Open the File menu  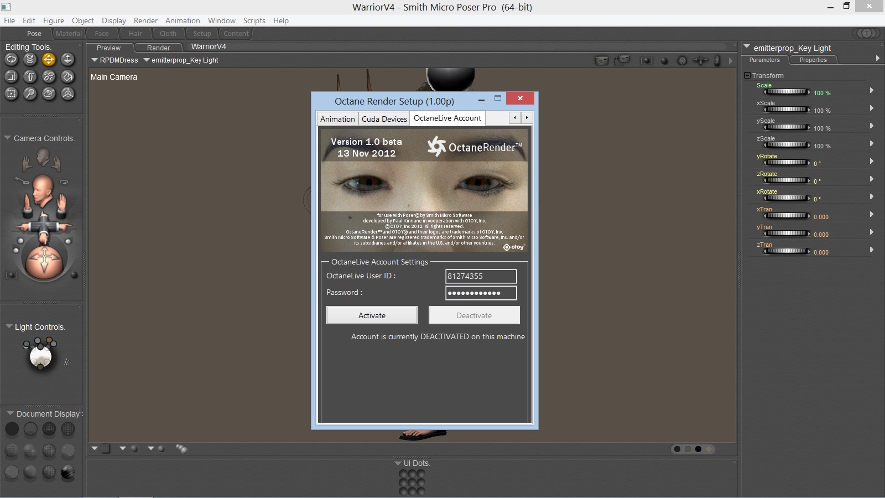click(x=9, y=20)
